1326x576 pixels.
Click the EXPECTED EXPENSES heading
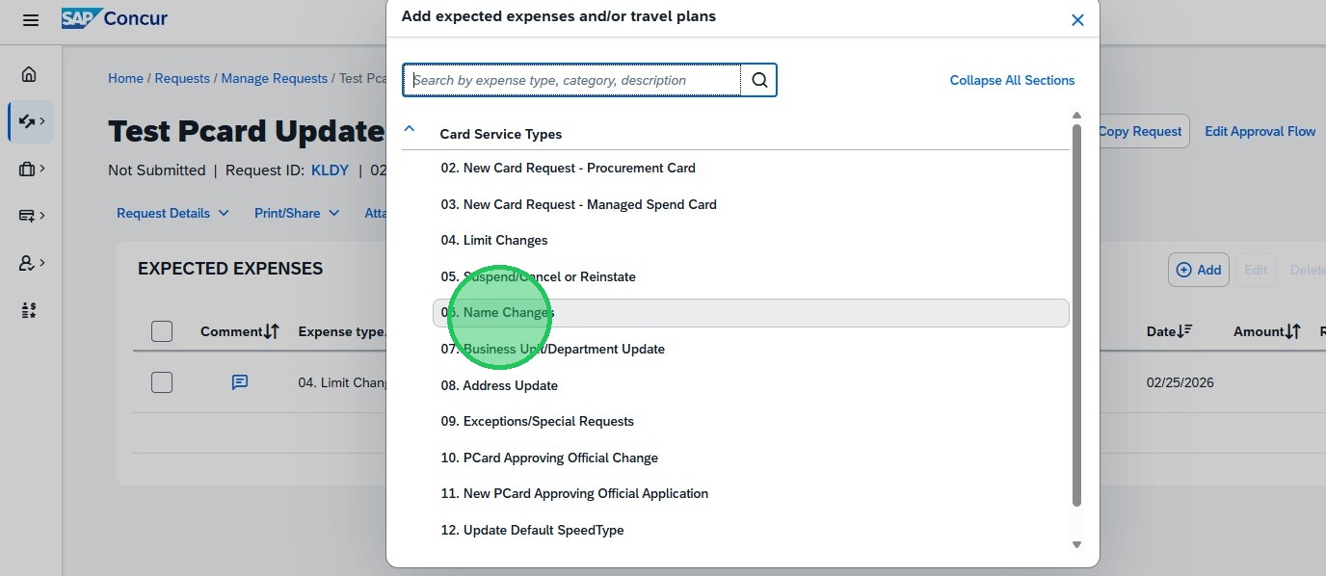click(230, 269)
